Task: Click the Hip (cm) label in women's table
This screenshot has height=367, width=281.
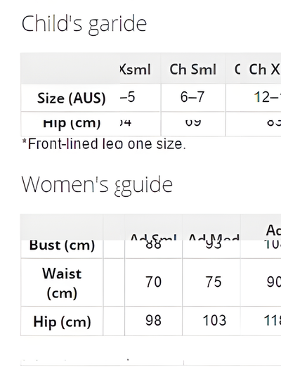Action: 62,321
